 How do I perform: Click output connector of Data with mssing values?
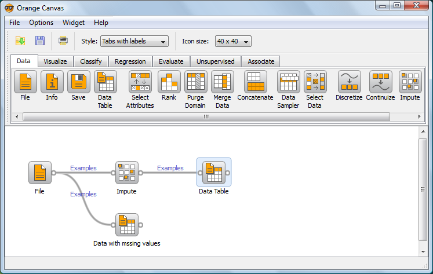(x=141, y=225)
